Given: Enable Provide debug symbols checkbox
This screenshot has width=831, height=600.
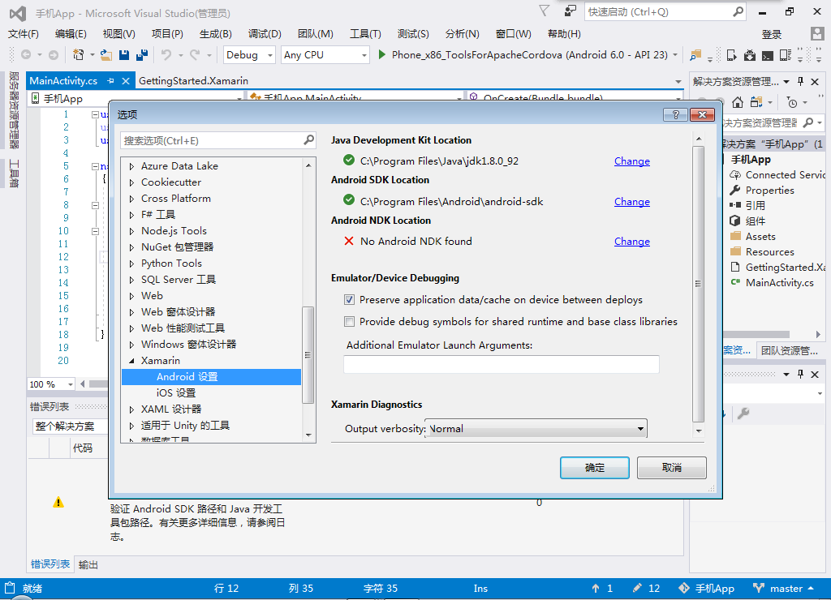Looking at the screenshot, I should point(349,321).
